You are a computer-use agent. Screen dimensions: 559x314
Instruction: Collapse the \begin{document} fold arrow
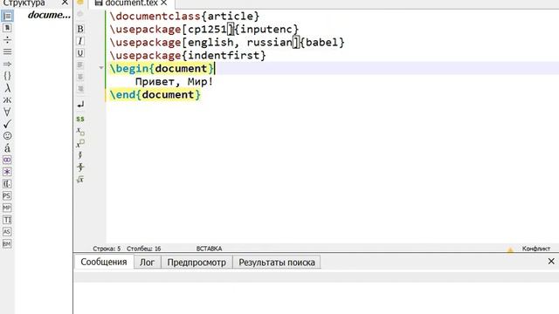pyautogui.click(x=101, y=68)
